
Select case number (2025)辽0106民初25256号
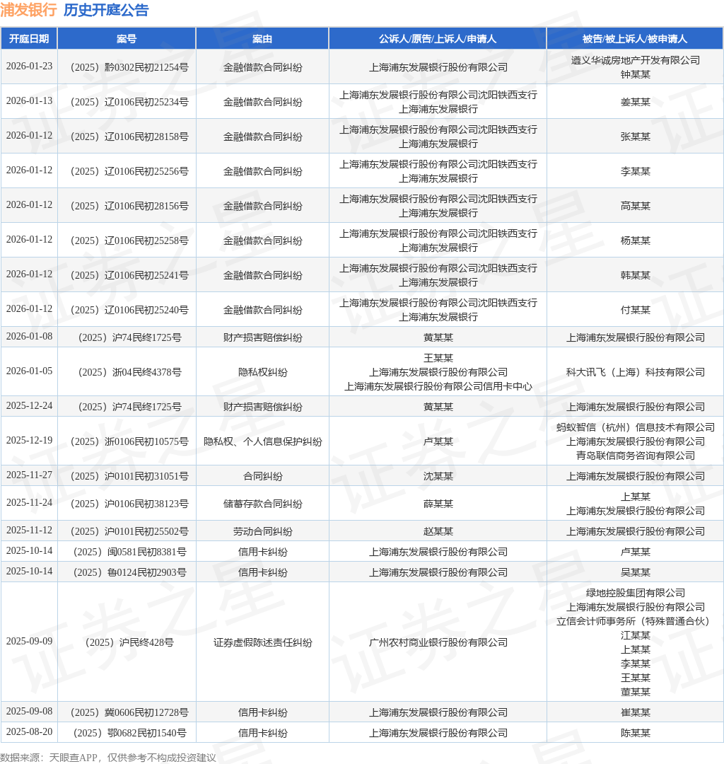coord(129,171)
